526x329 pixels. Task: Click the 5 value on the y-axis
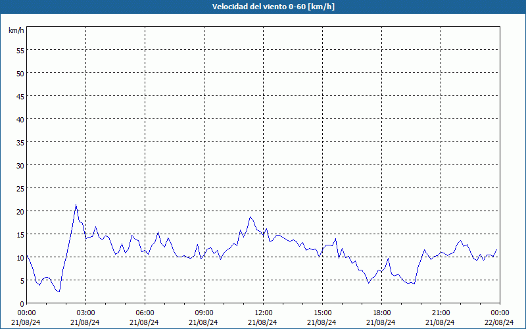22,281
